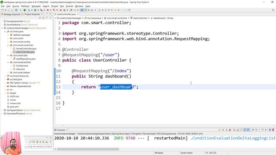Toggle Mark Occurrences highlighted toolbar button
Image resolution: width=276 pixels, height=155 pixels.
[82, 10]
